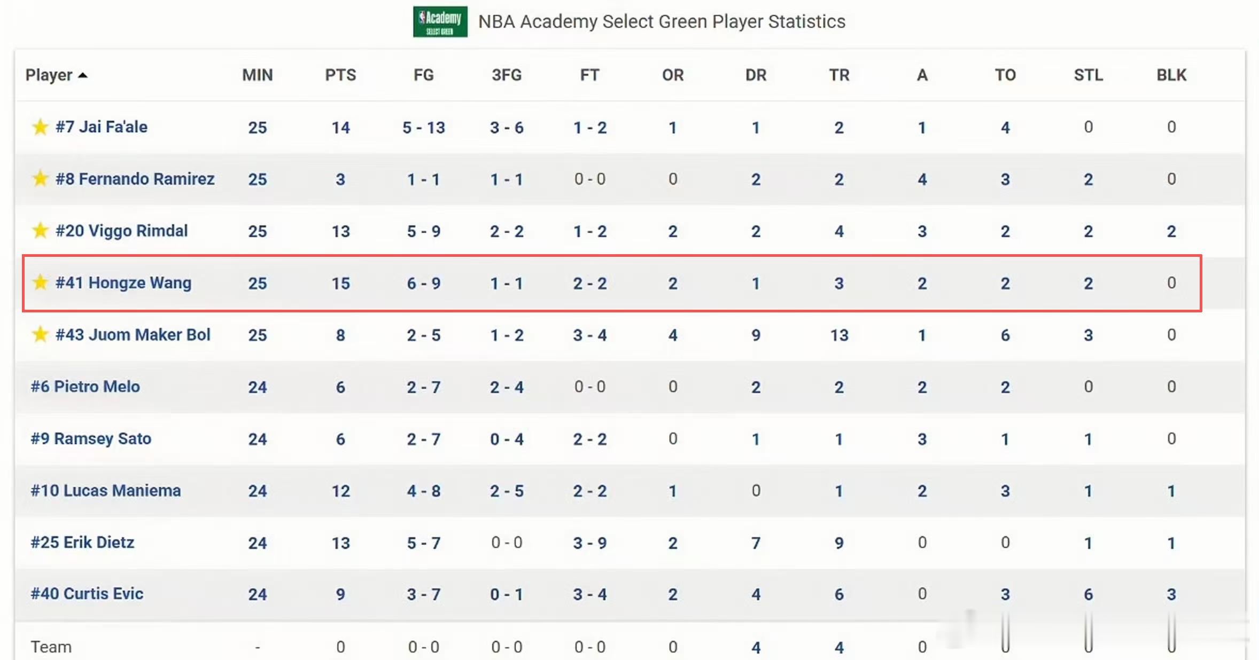Select the #41 Hongze Wang name
The height and width of the screenshot is (660, 1259).
(123, 283)
